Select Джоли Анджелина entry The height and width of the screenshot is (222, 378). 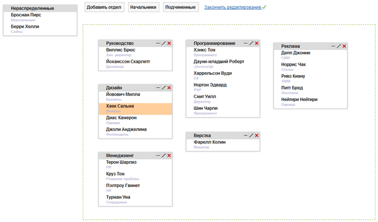click(135, 132)
